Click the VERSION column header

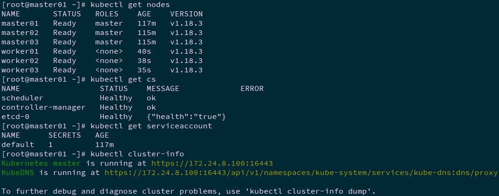click(x=186, y=14)
